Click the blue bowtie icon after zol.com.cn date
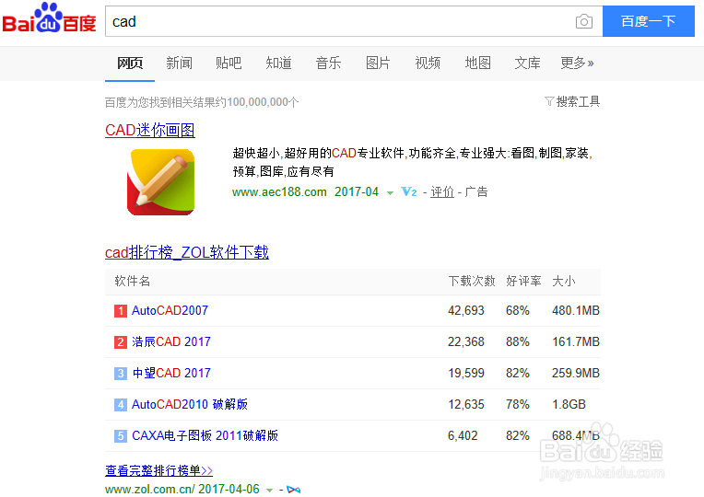This screenshot has height=497, width=704. 293,490
